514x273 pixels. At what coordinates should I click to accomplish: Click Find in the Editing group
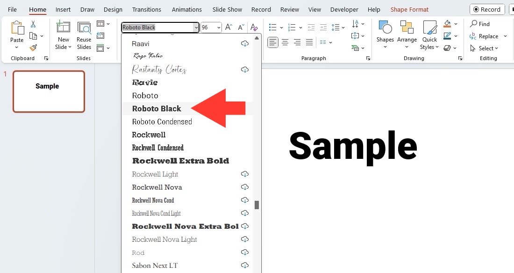point(480,24)
